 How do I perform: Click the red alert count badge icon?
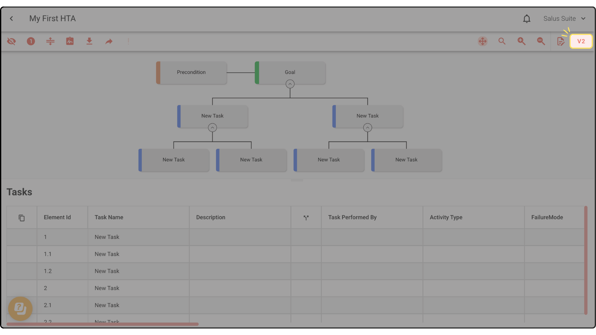tap(31, 41)
